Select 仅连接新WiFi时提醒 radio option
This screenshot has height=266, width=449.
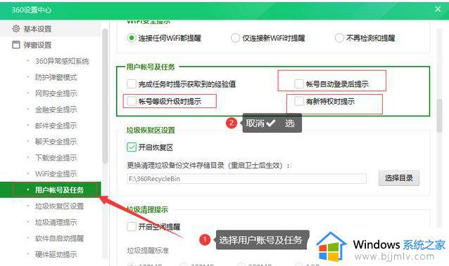coord(235,38)
